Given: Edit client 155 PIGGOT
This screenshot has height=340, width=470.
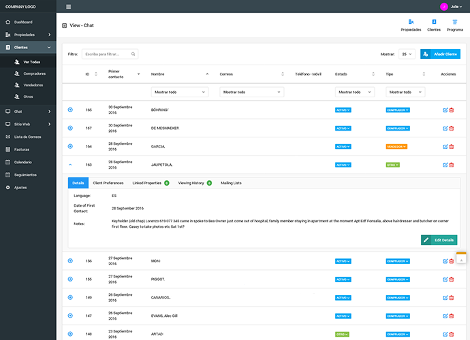Looking at the screenshot, I should point(445,279).
